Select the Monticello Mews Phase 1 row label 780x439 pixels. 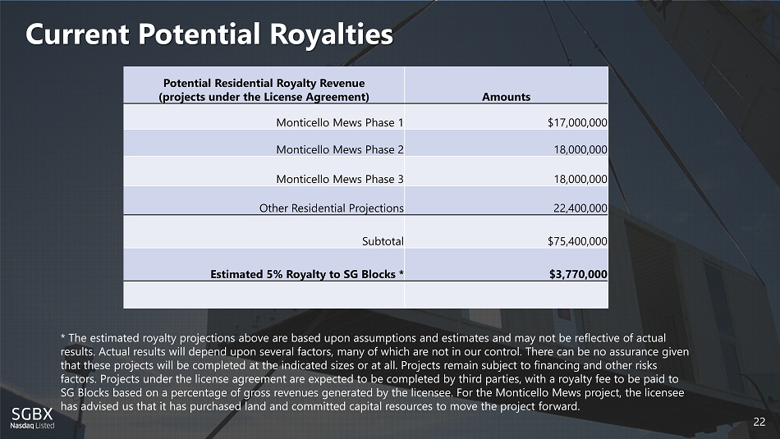click(339, 123)
